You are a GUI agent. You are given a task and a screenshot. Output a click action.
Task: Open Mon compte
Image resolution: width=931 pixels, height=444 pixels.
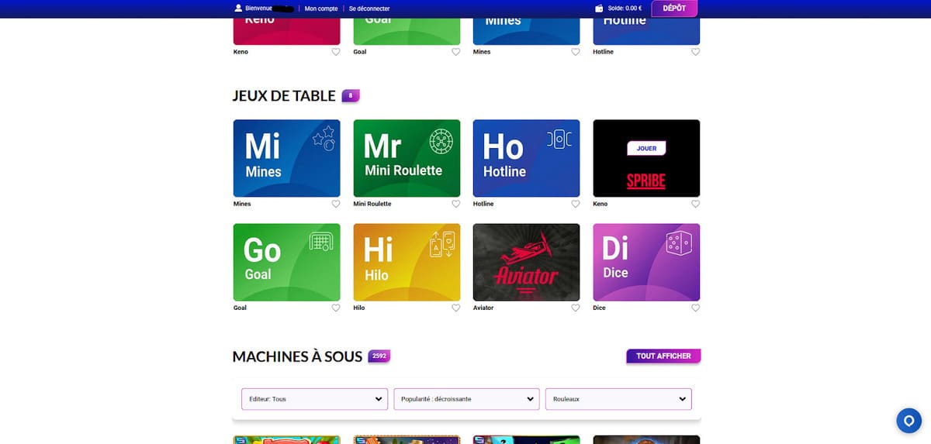pos(321,9)
